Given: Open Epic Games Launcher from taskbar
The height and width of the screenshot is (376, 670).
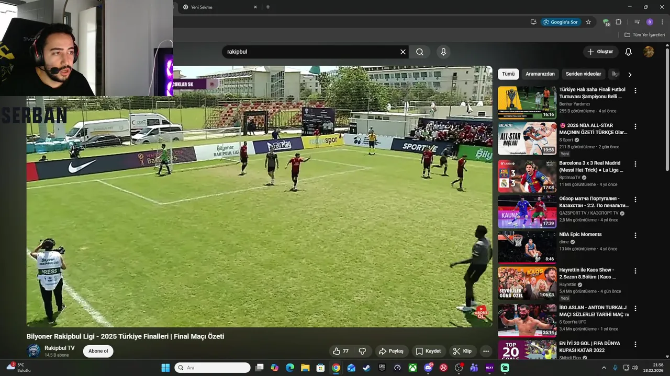Looking at the screenshot, I should click(382, 368).
